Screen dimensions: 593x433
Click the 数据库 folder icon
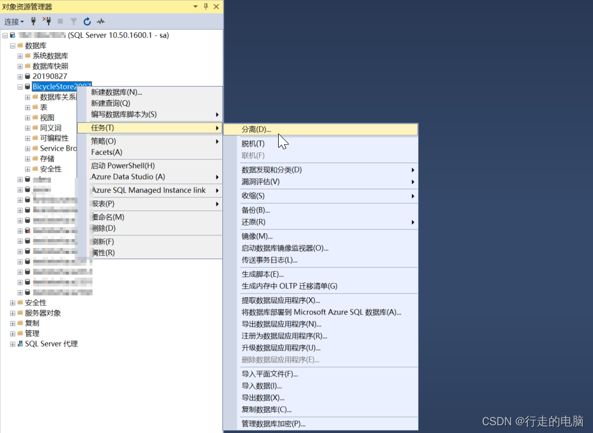click(x=20, y=46)
